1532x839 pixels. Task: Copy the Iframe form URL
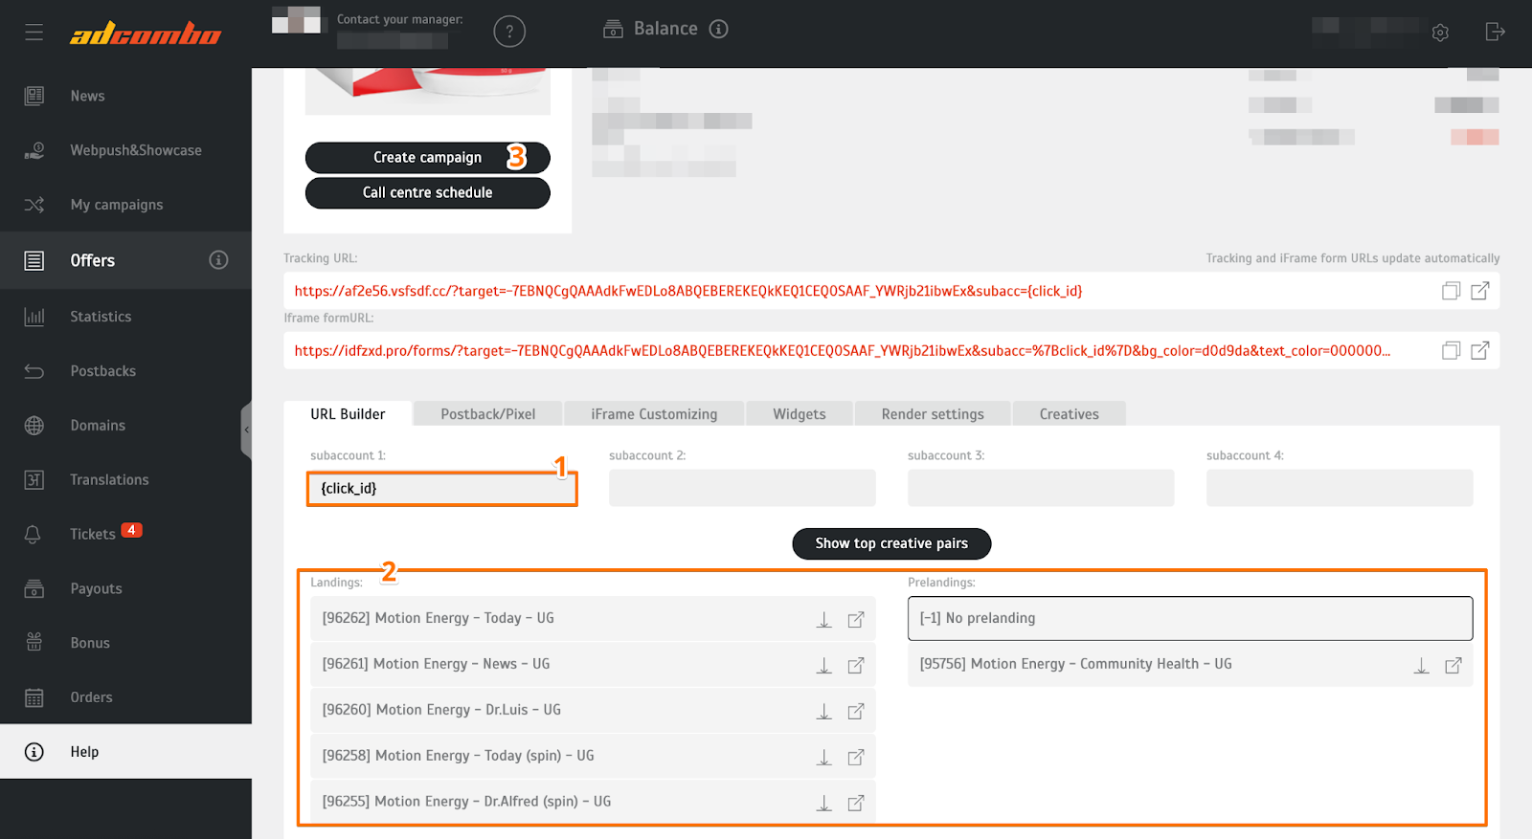click(1451, 351)
